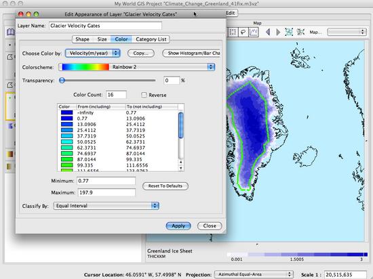Screen dimensions: 373x279
Task: Go to previous map view arrow
Action: pyautogui.click(x=268, y=32)
